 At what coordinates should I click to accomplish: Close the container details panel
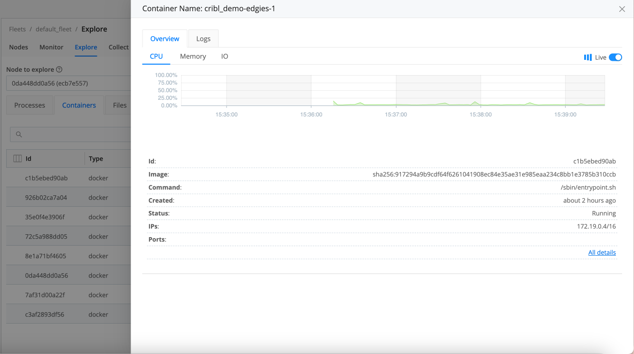[x=622, y=9]
